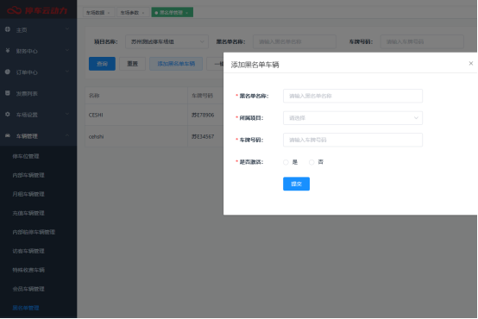Click the 黑名单名称 filter field on page

[x=294, y=41]
